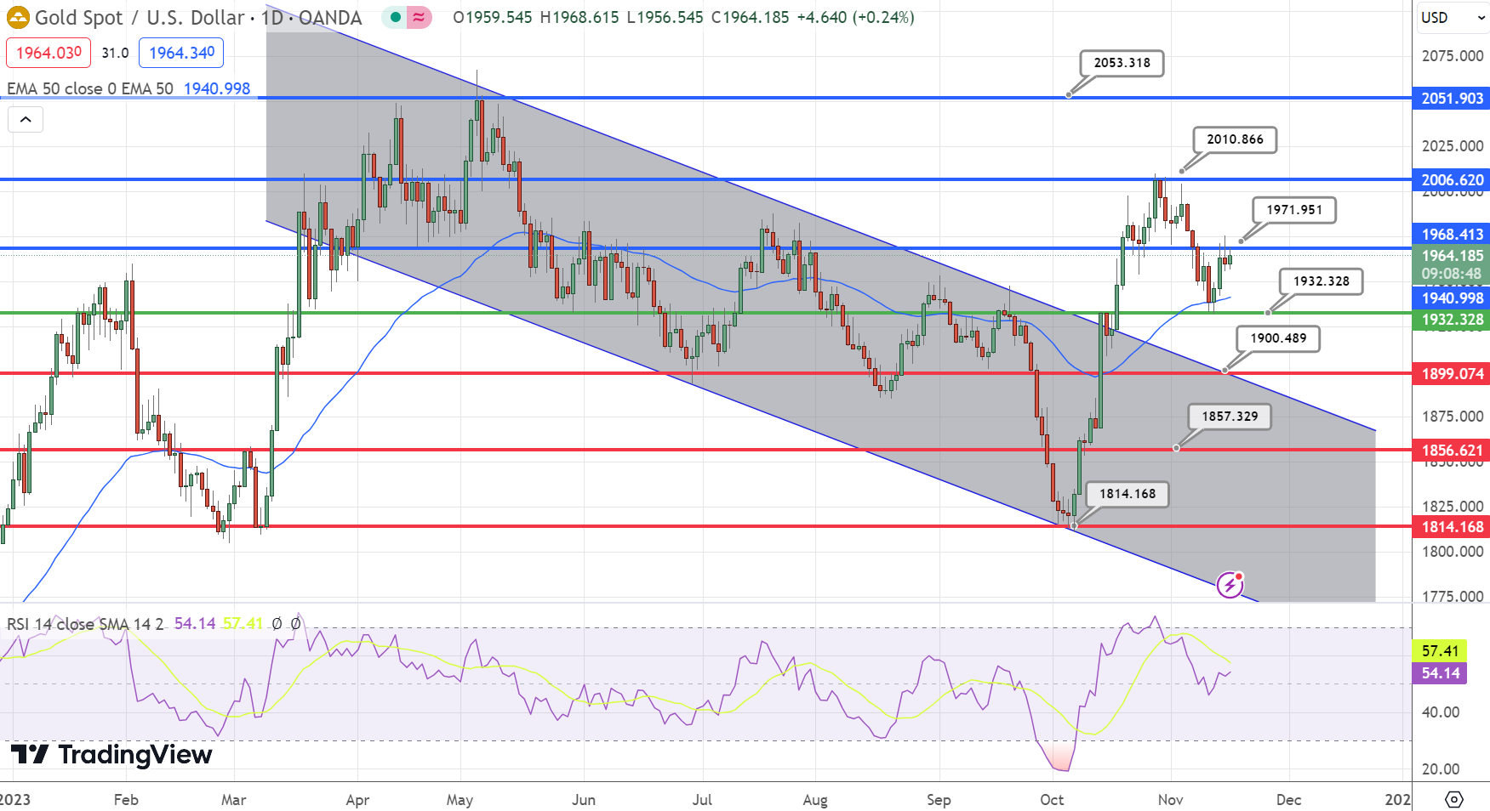Image resolution: width=1490 pixels, height=811 pixels.
Task: Click the 1D timeframe label in title
Action: coord(271,17)
